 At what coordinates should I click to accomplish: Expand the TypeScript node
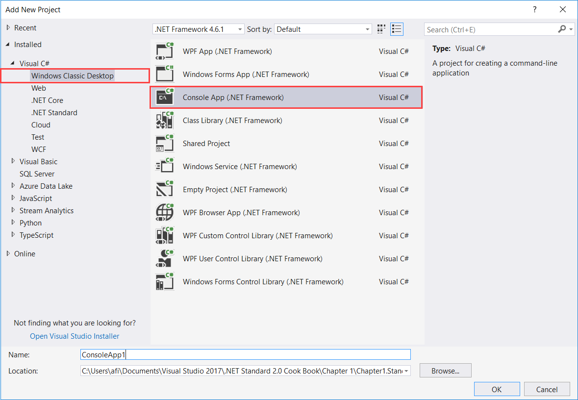coord(13,234)
